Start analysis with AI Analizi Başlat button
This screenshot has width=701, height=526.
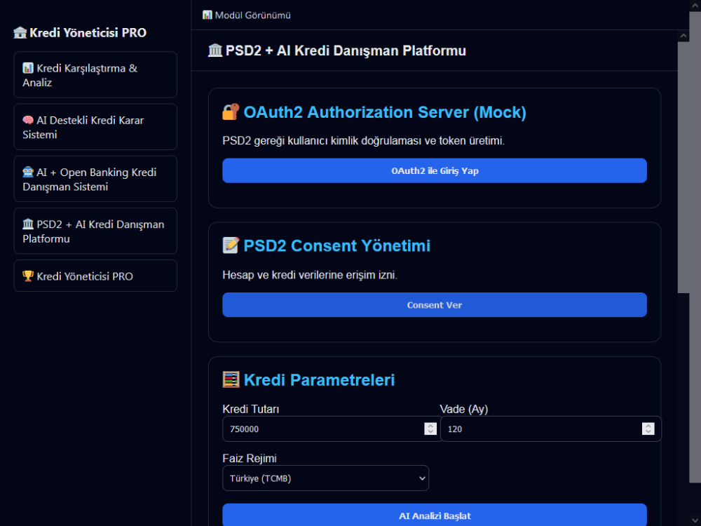(x=435, y=515)
